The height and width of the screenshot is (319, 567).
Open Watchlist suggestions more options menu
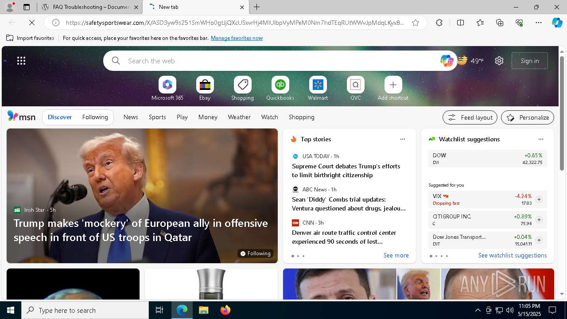pyautogui.click(x=541, y=139)
